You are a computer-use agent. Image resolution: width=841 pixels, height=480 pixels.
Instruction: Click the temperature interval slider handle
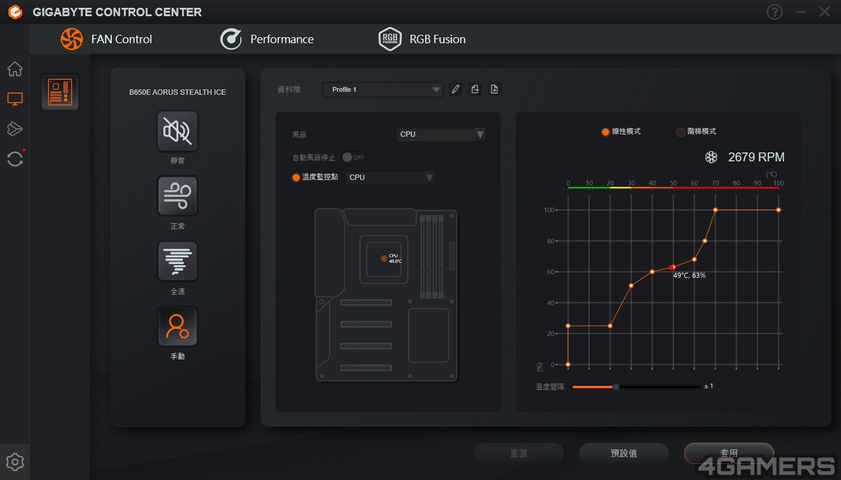(x=616, y=387)
